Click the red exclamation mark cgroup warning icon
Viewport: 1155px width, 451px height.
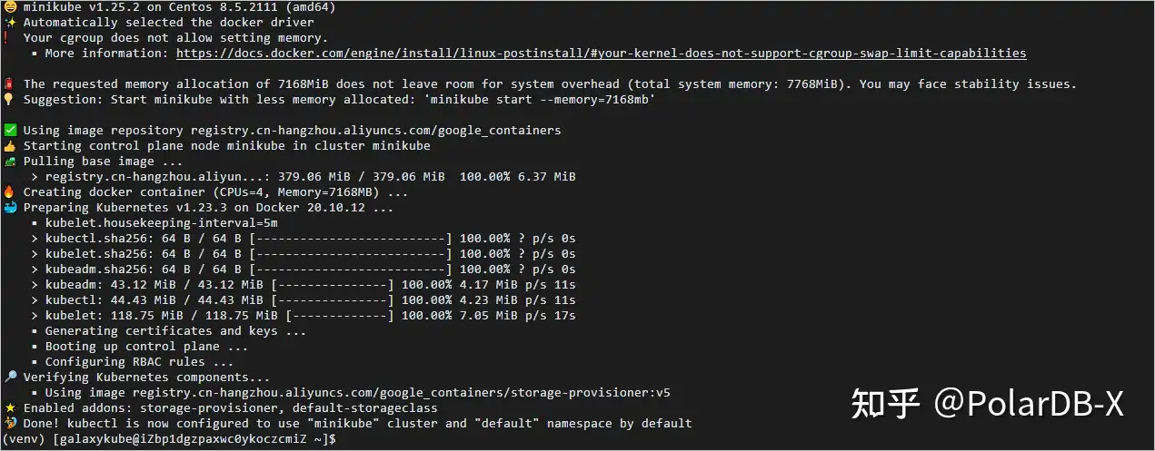tap(6, 37)
